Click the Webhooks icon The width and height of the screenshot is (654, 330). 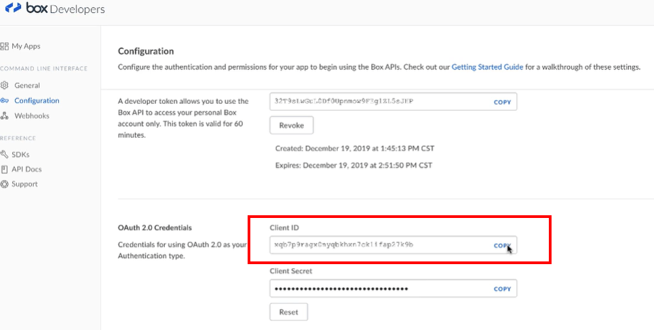5,116
